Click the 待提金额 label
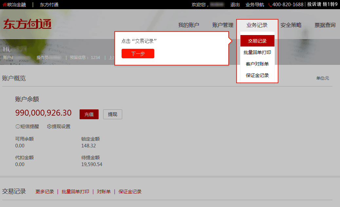Image resolution: width=340 pixels, height=207 pixels. click(91, 158)
